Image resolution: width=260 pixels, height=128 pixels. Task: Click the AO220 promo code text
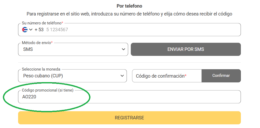tap(29, 97)
